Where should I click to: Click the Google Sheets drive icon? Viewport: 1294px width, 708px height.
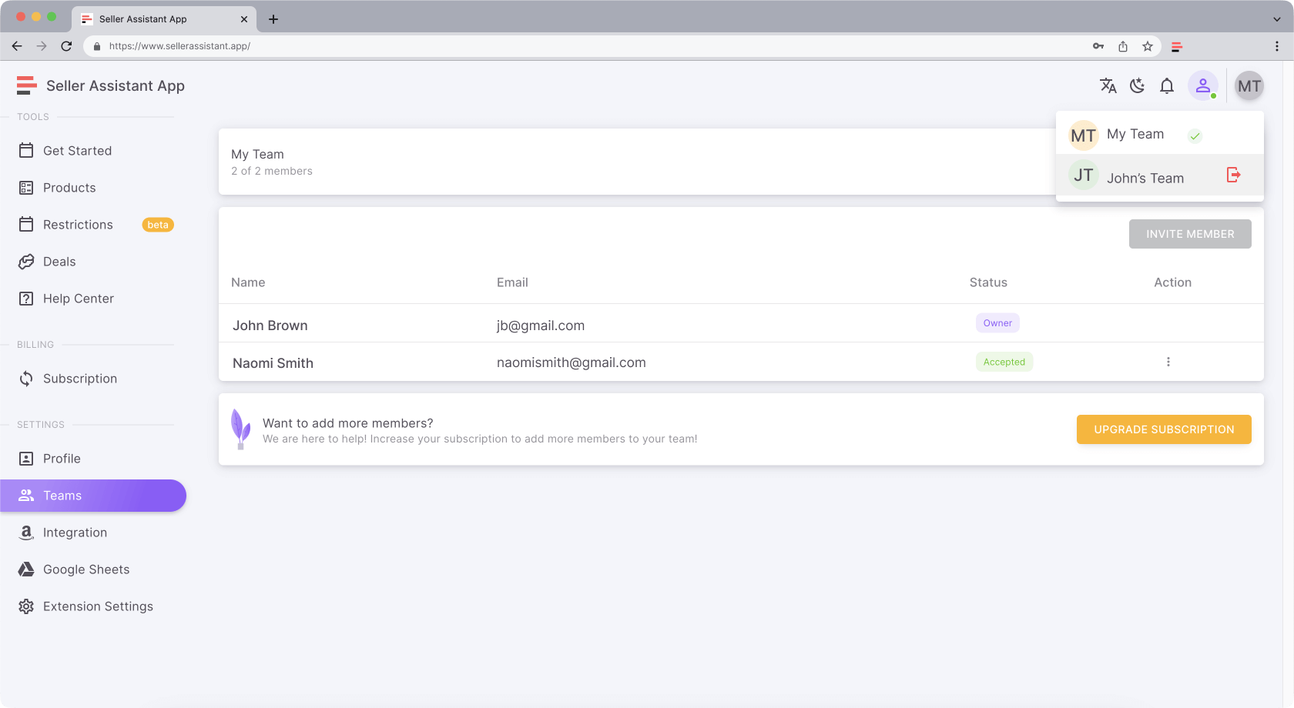[26, 569]
